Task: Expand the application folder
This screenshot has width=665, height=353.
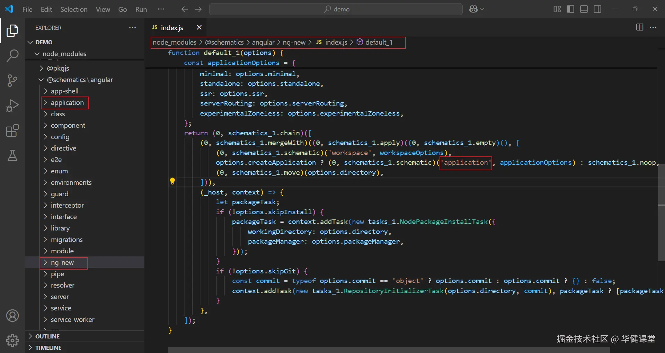Action: pos(67,103)
